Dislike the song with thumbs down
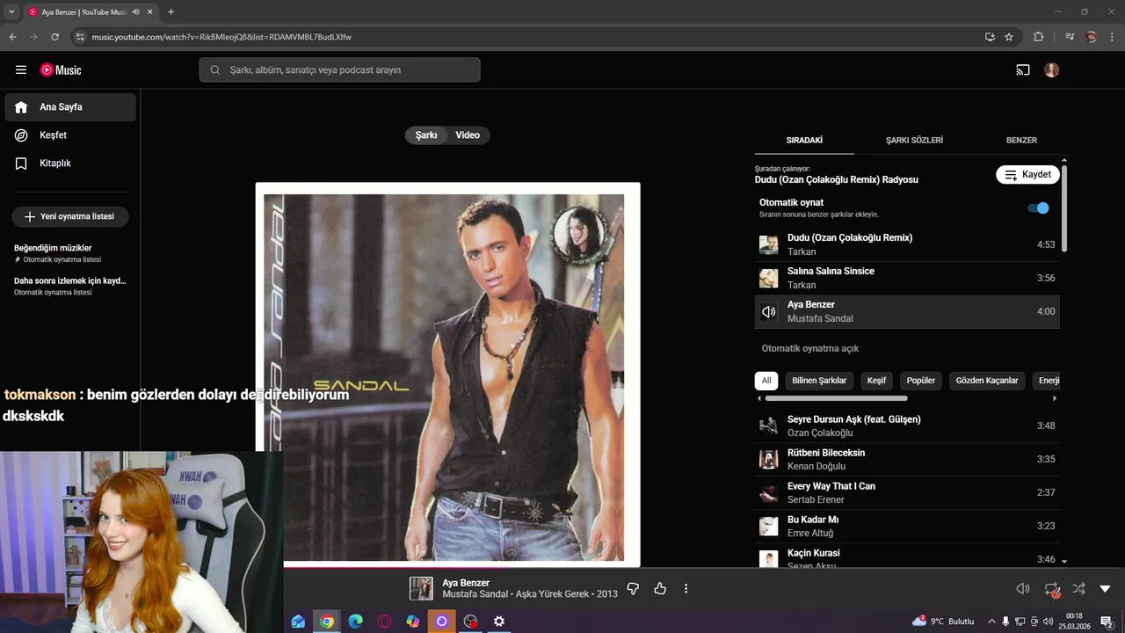1125x633 pixels. tap(633, 589)
